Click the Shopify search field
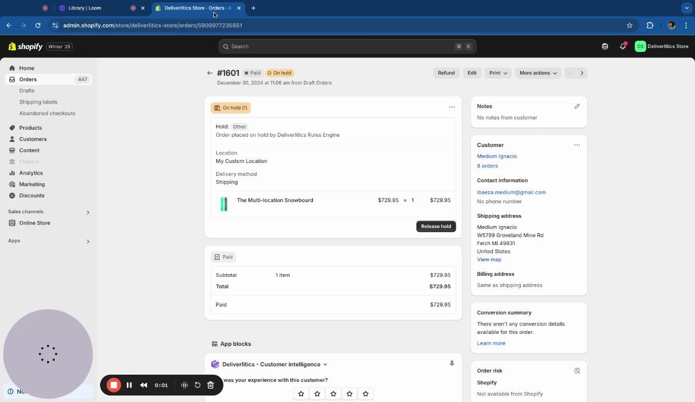 click(347, 46)
